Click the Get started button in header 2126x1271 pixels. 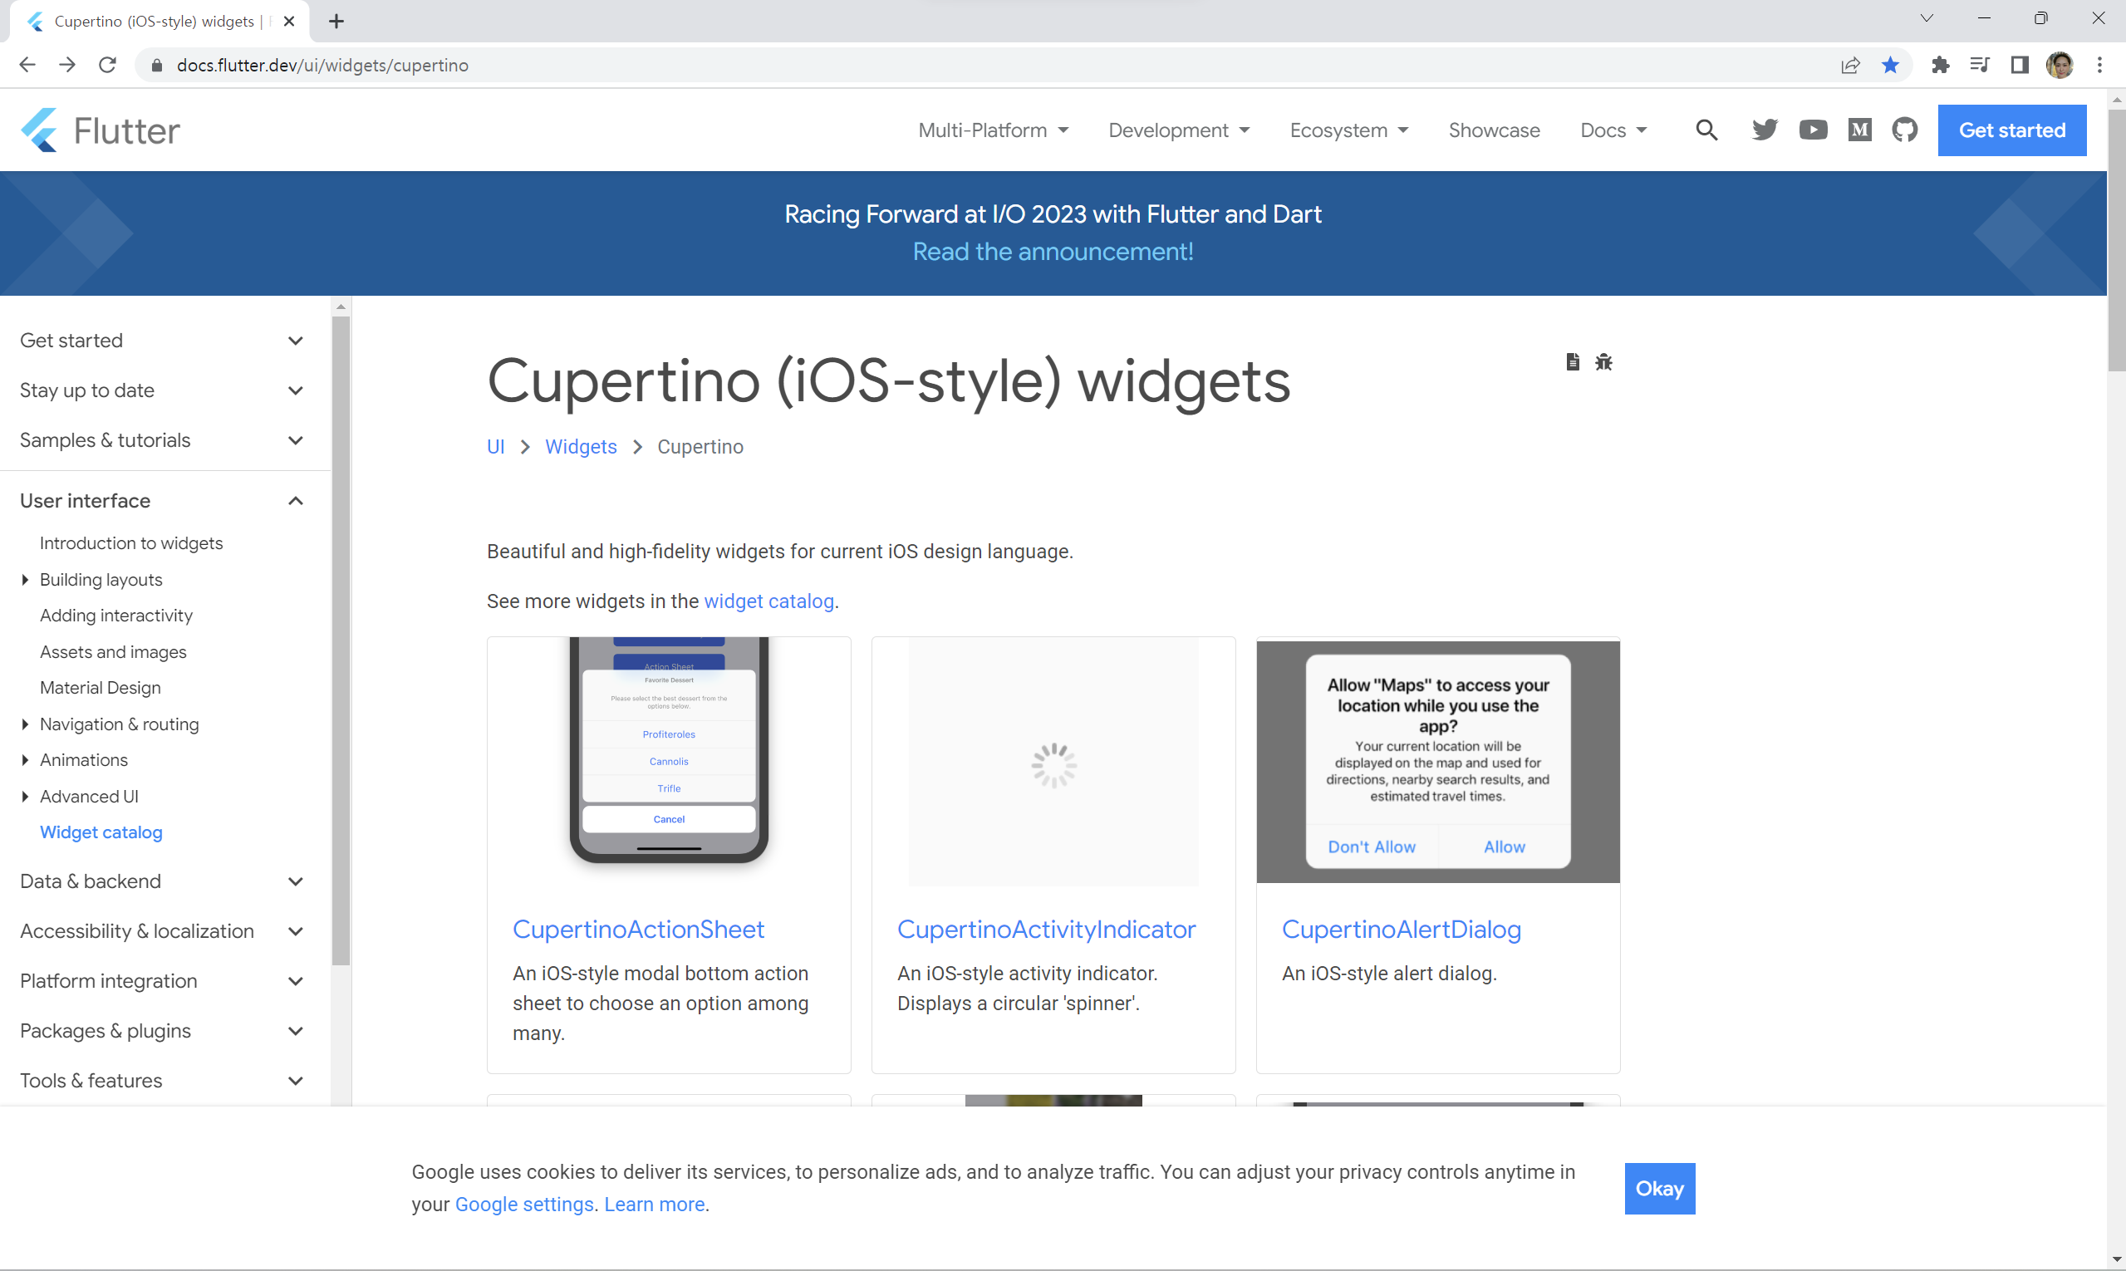(2012, 130)
